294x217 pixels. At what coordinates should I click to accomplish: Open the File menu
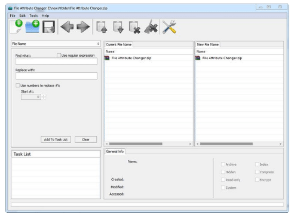coord(13,16)
